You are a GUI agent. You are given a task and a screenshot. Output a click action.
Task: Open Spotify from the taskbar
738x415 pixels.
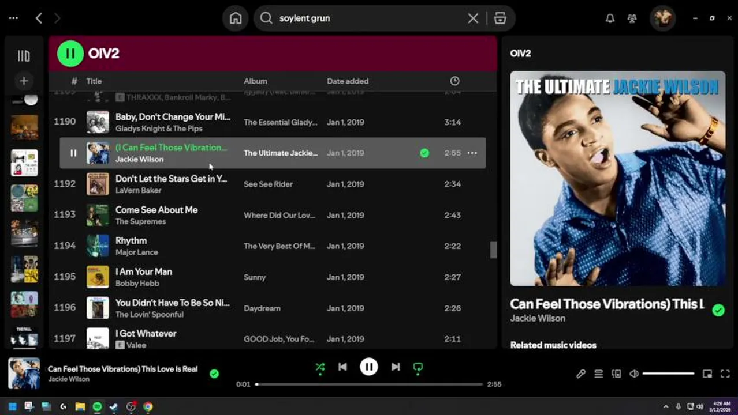coord(97,407)
